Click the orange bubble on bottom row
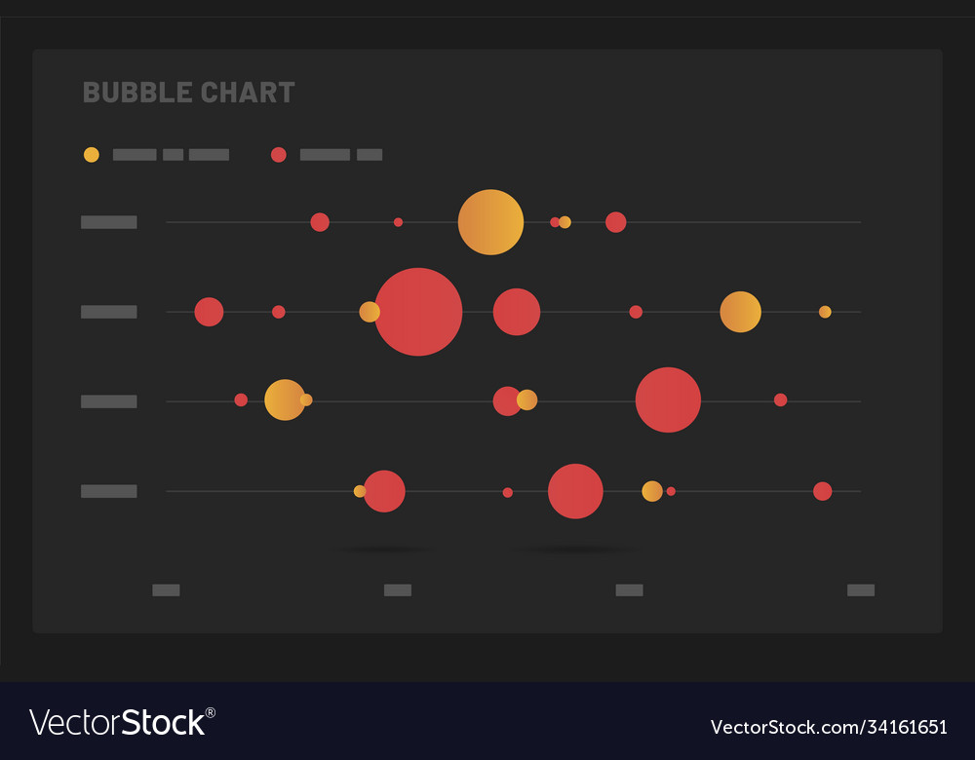Viewport: 975px width, 760px height. [x=652, y=491]
